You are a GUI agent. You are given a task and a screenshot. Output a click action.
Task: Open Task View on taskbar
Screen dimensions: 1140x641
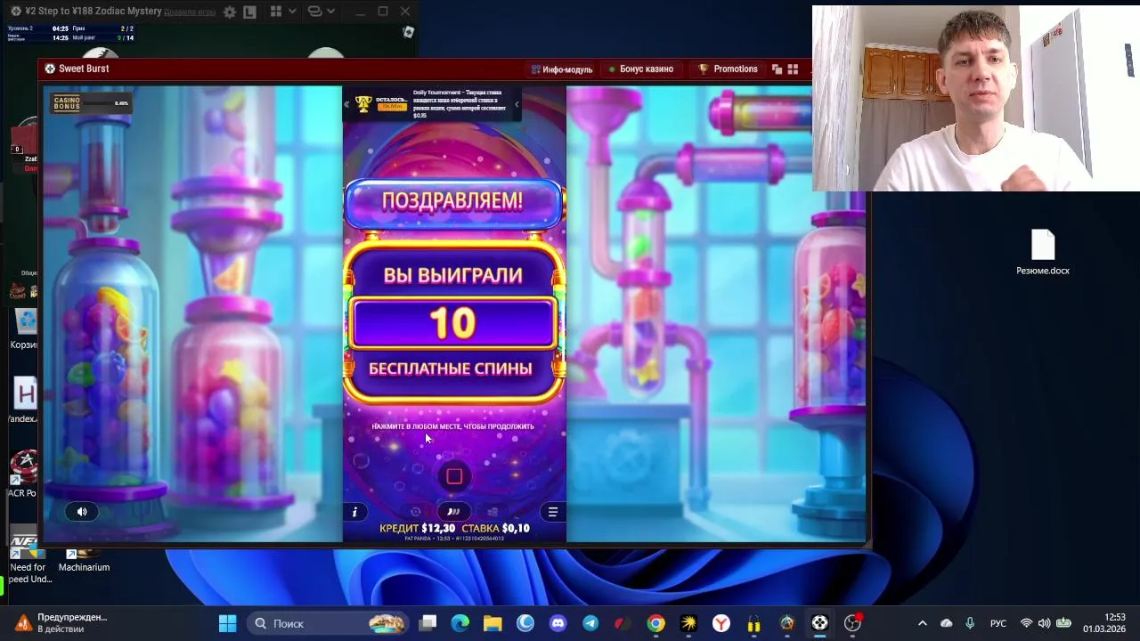427,623
